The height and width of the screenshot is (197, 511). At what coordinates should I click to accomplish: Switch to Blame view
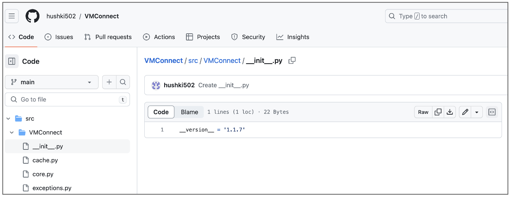(x=189, y=112)
